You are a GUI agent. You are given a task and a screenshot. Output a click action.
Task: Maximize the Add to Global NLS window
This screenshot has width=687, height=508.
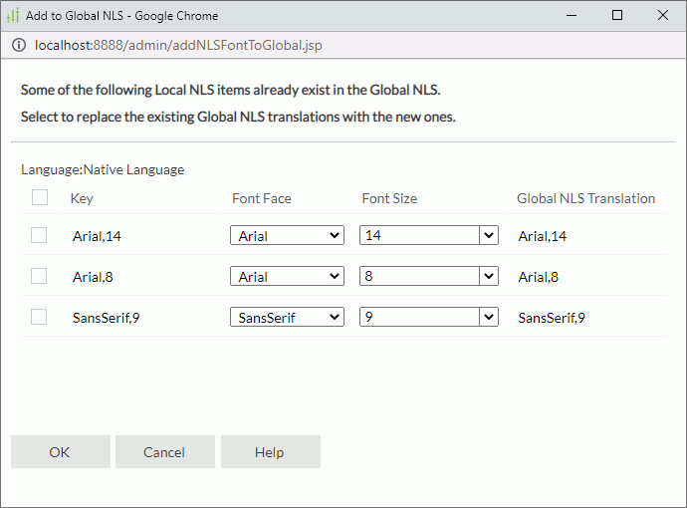(x=617, y=16)
